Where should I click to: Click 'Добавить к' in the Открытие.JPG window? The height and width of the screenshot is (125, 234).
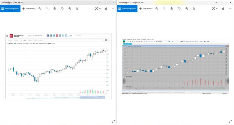click(x=146, y=9)
